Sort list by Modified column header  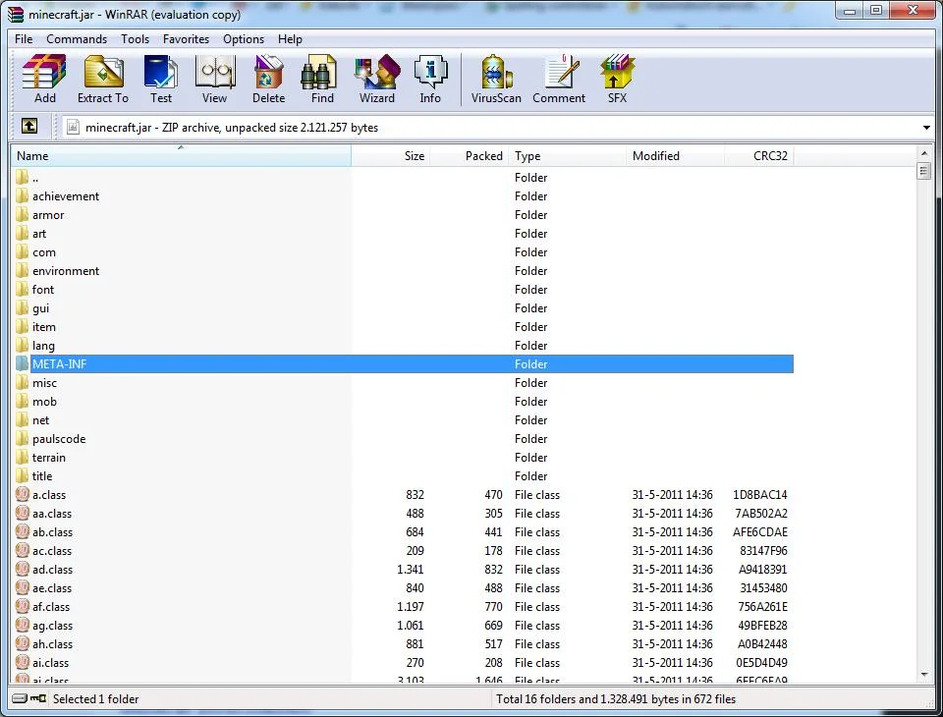coord(676,156)
